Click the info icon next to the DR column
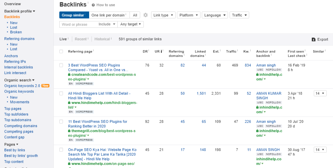 tap(149, 50)
